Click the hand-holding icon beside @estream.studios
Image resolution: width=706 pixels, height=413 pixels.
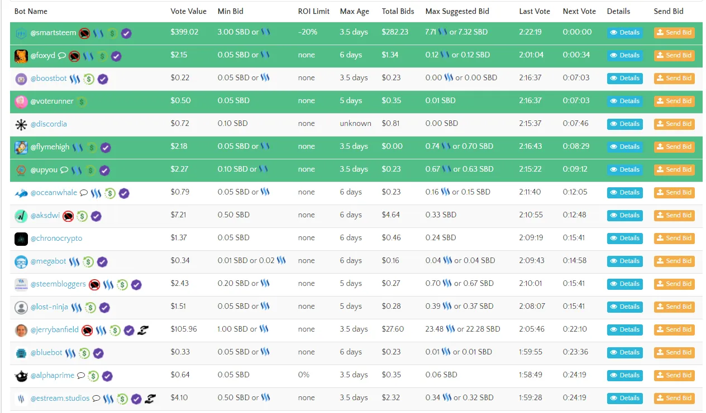pyautogui.click(x=150, y=399)
